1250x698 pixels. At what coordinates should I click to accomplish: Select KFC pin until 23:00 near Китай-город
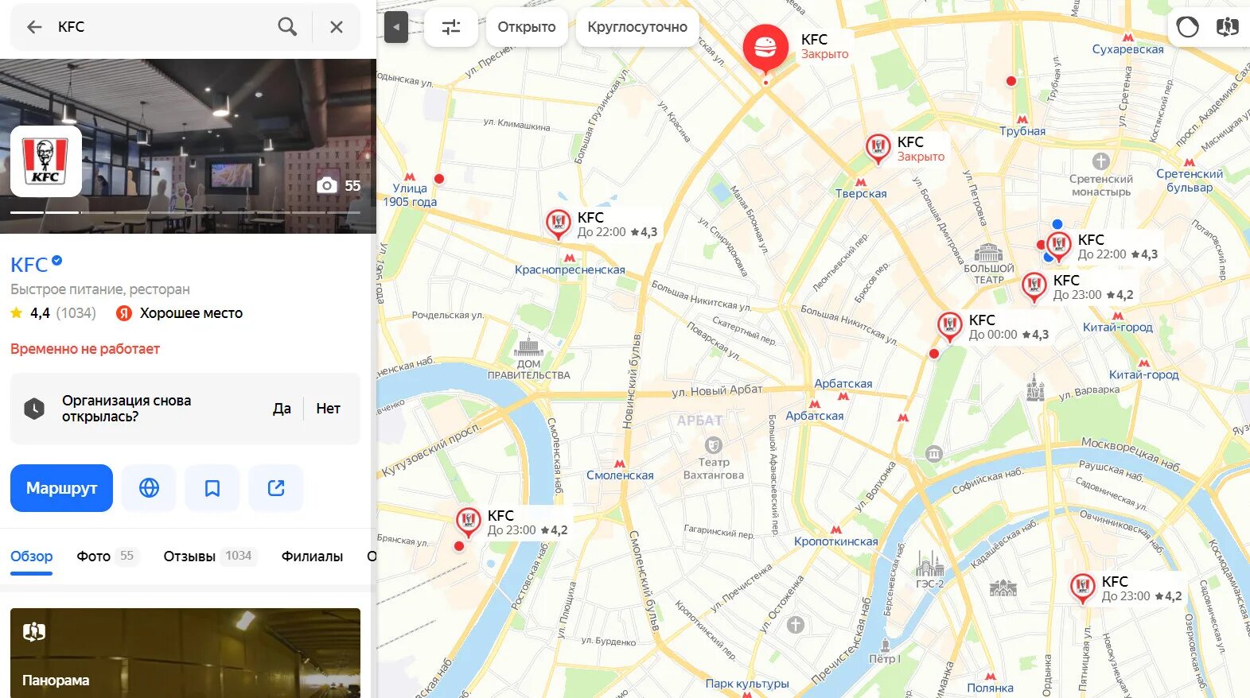tap(1034, 286)
